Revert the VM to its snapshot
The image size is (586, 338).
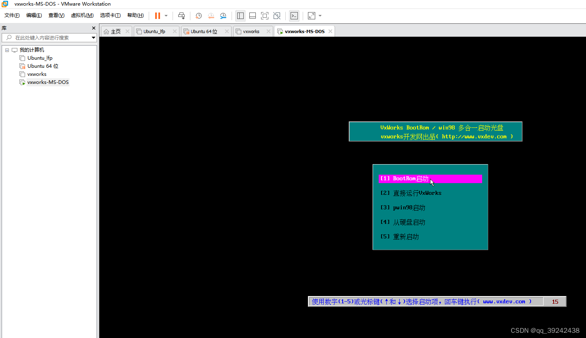pos(211,15)
